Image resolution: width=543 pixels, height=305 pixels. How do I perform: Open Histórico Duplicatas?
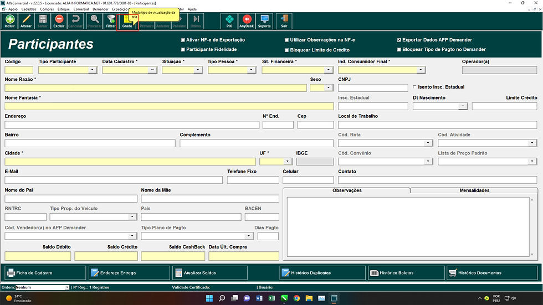(x=322, y=273)
